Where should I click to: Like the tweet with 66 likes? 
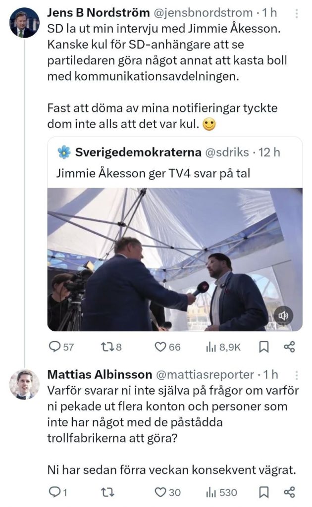(x=160, y=347)
